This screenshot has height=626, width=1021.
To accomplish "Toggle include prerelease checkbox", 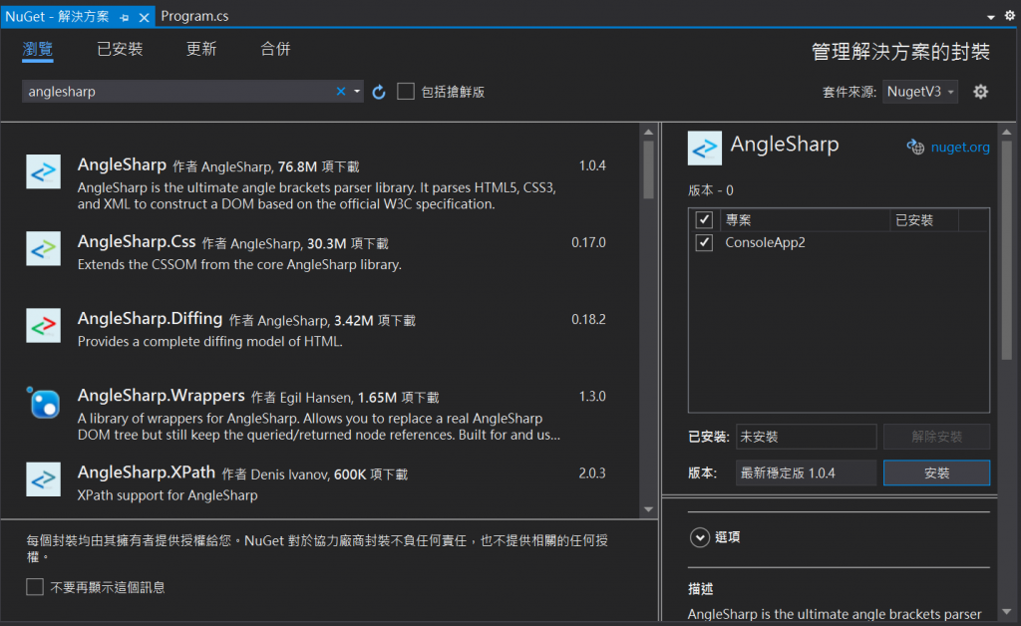I will (406, 91).
